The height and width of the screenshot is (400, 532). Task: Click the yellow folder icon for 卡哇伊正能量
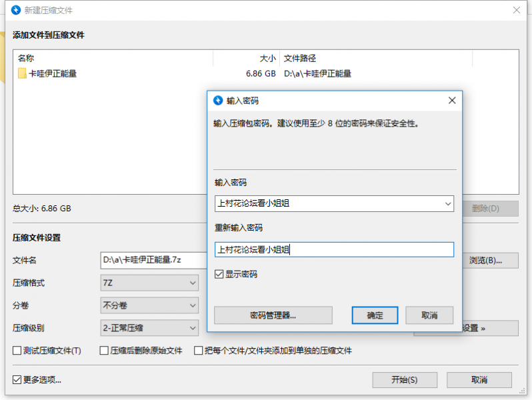click(x=22, y=74)
